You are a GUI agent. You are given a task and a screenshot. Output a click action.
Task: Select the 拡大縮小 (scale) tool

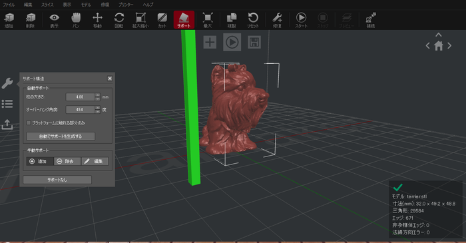[x=140, y=20]
